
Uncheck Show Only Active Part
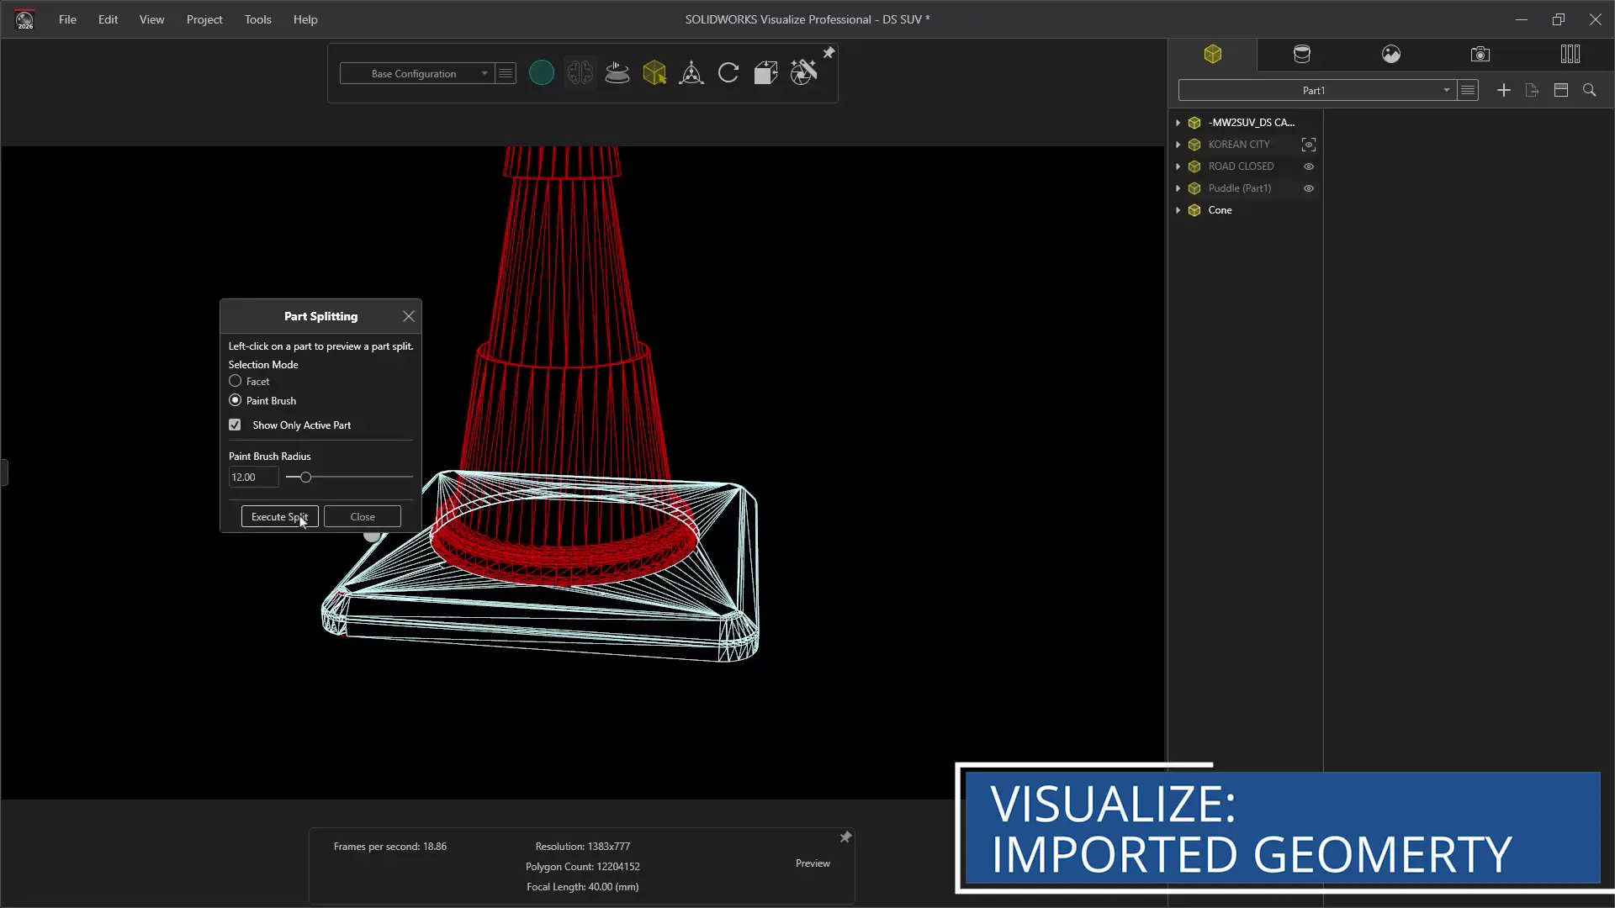click(235, 425)
